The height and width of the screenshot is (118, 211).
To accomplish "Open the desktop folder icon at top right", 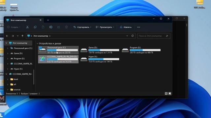I will click(199, 4).
